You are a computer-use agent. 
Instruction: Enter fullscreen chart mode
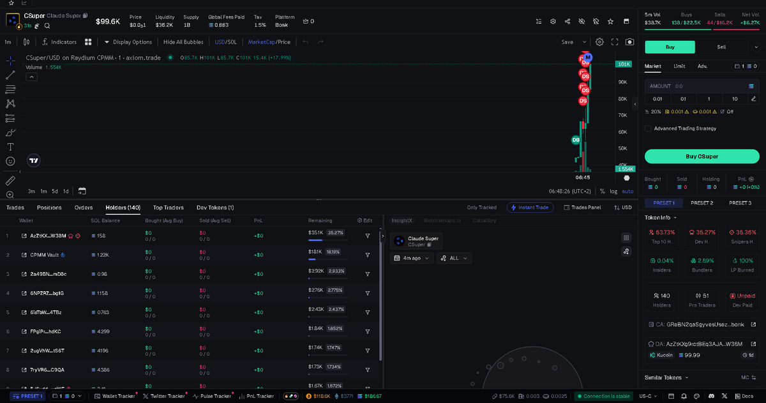pos(615,42)
